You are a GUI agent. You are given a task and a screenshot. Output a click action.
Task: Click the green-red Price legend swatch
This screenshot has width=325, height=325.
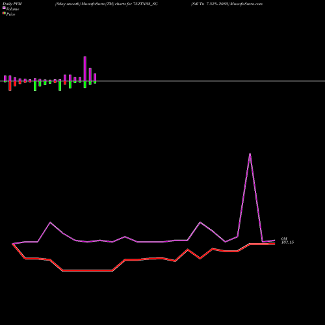(x=4, y=13)
